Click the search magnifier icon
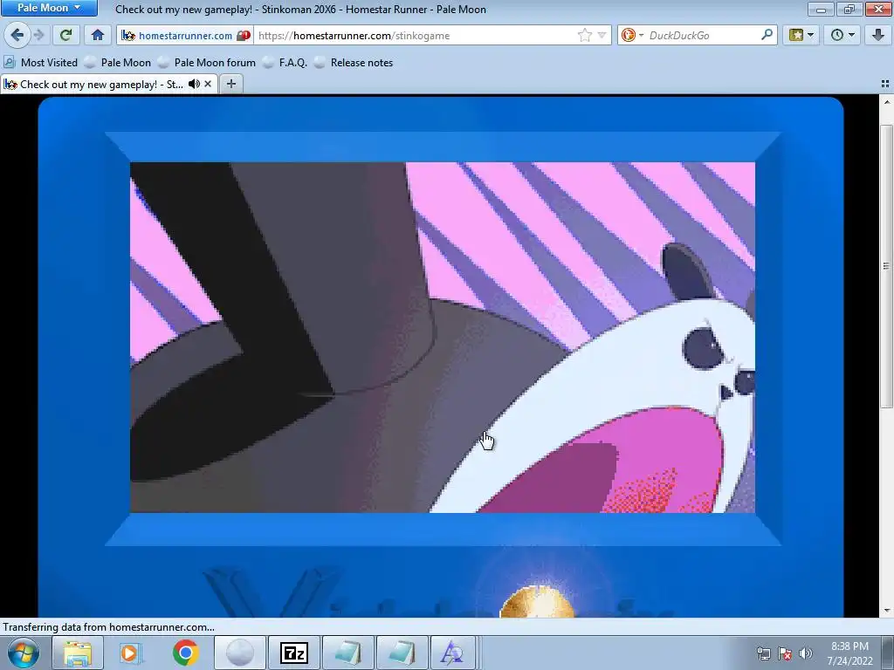The image size is (894, 670). [767, 35]
